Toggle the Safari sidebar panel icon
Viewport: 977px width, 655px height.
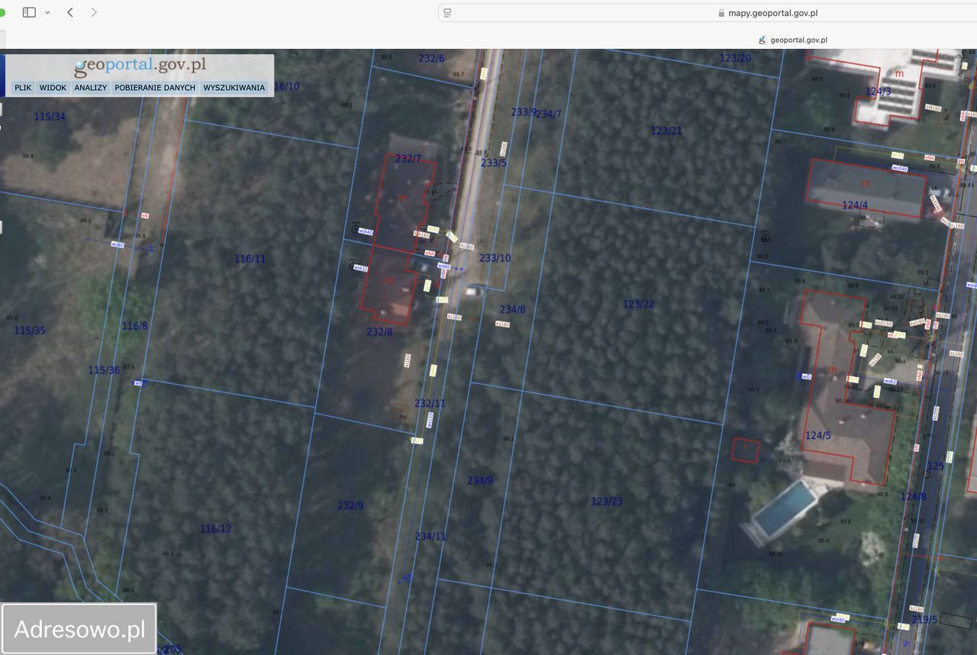pyautogui.click(x=29, y=12)
